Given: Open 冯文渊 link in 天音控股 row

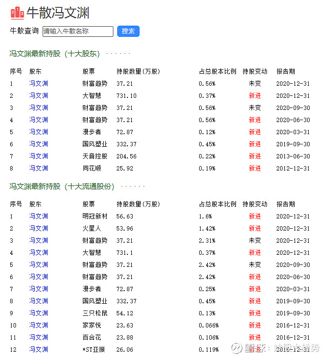Looking at the screenshot, I should [x=39, y=156].
